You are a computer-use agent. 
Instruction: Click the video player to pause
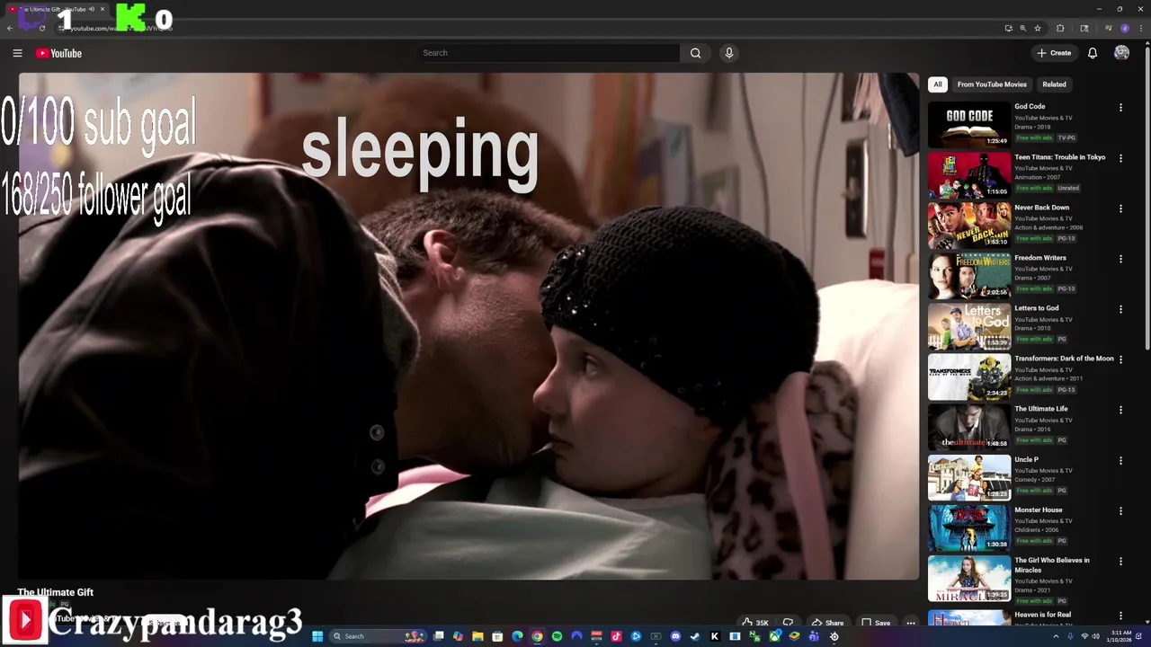coord(468,326)
